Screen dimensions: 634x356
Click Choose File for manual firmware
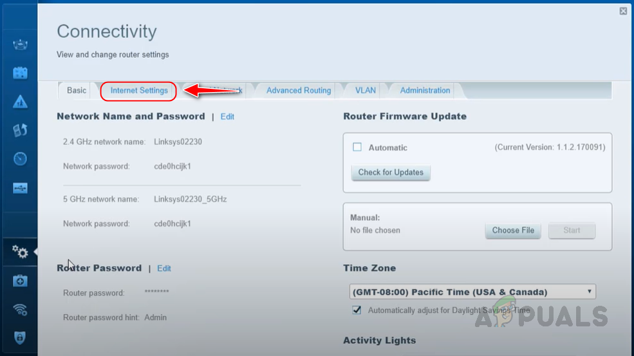coord(513,230)
